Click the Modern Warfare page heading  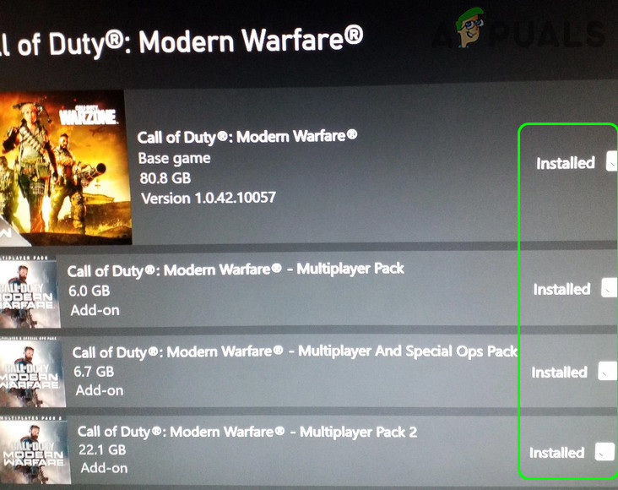coord(182,43)
